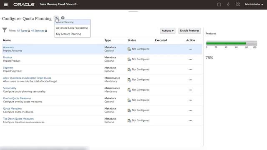Screen dimensions: 267x150
Task: Click the Type column header
Action: coord(108,40)
